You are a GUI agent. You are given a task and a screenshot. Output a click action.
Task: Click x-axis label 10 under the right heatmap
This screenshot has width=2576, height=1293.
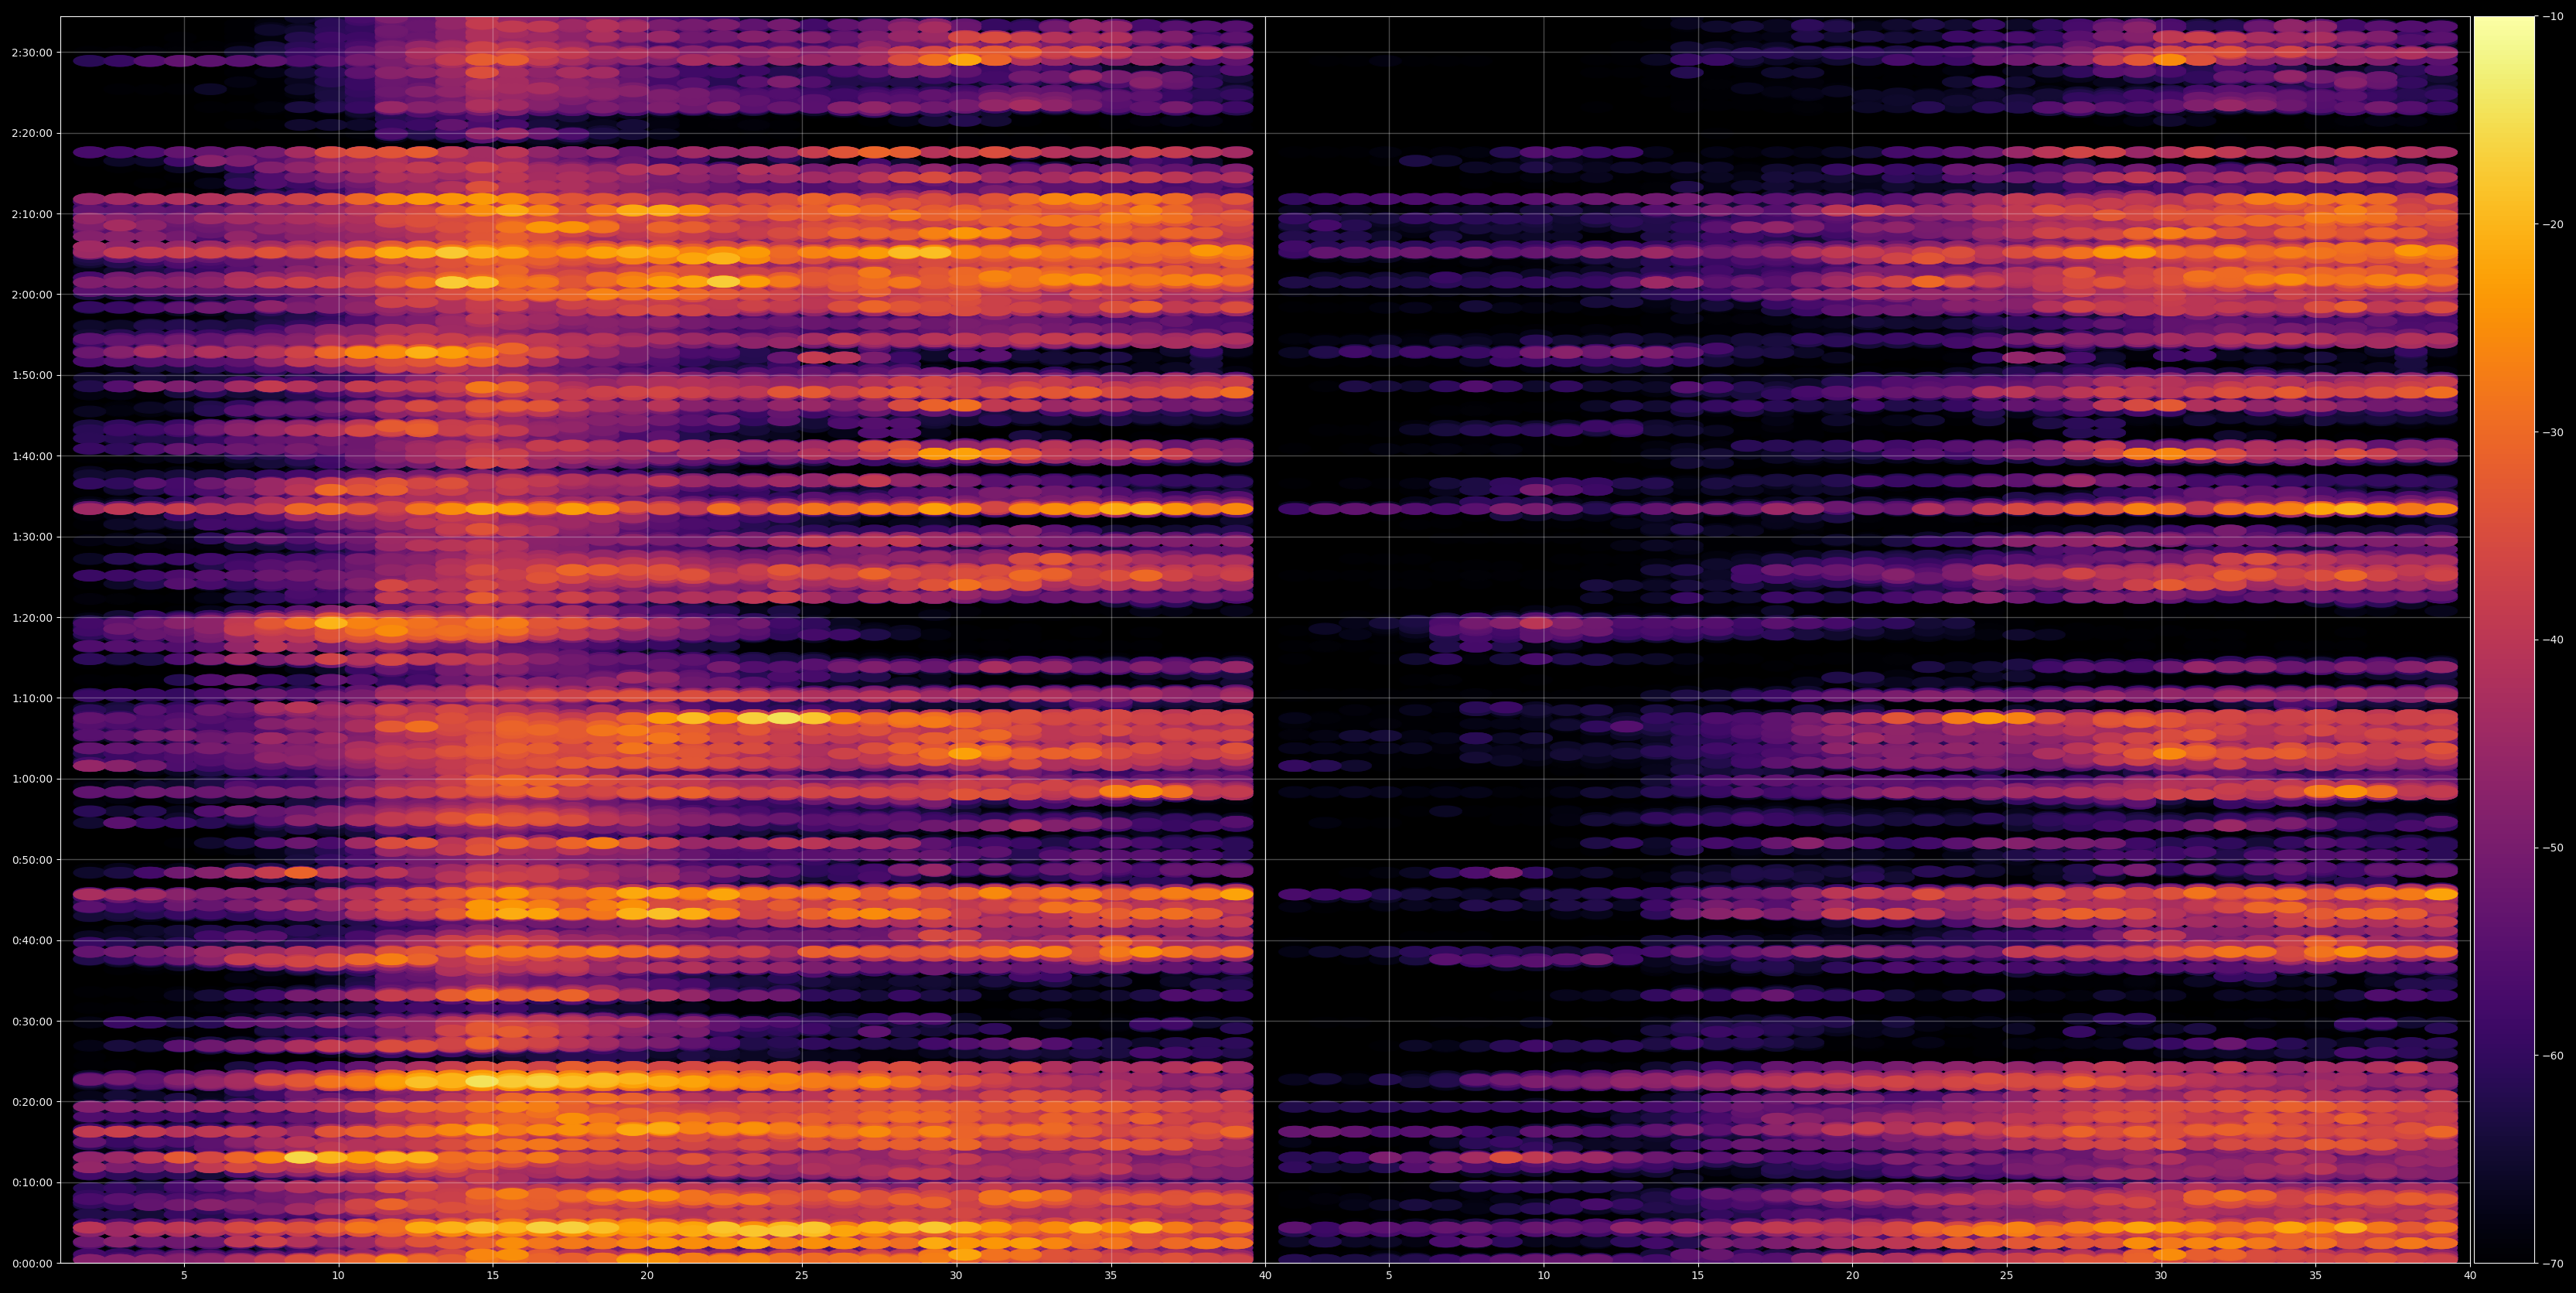pos(1543,1276)
